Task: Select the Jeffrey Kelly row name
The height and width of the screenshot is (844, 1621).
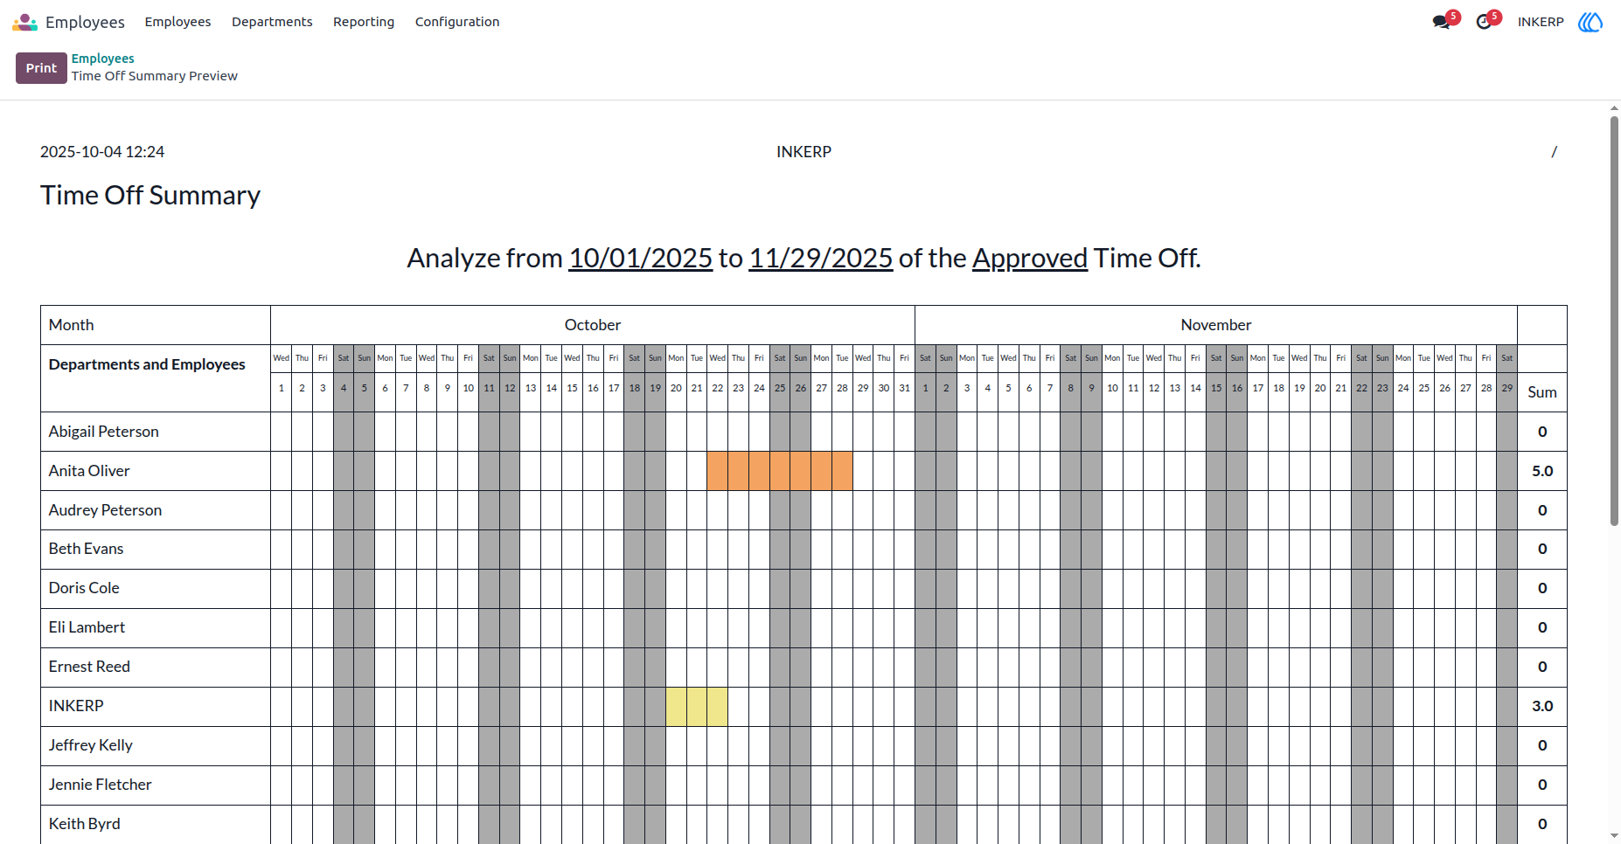Action: click(90, 745)
